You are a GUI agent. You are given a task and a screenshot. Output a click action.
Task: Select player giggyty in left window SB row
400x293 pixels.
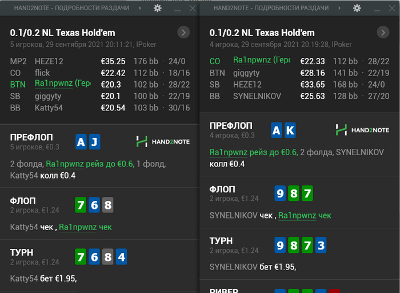(48, 96)
